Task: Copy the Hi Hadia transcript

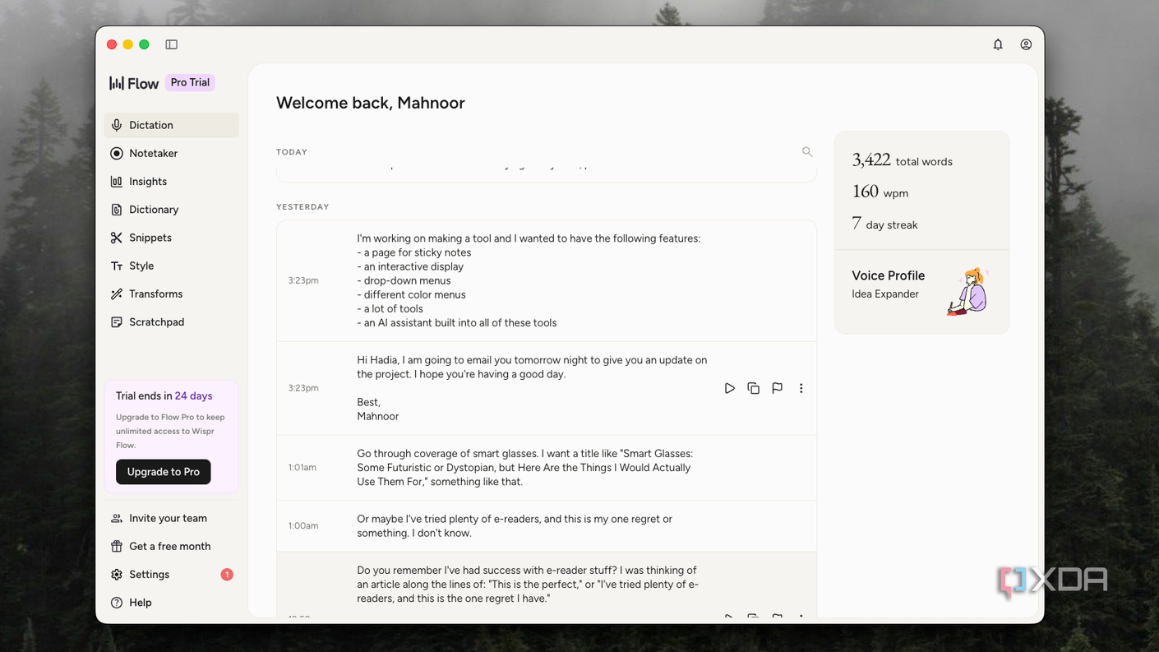Action: point(753,388)
